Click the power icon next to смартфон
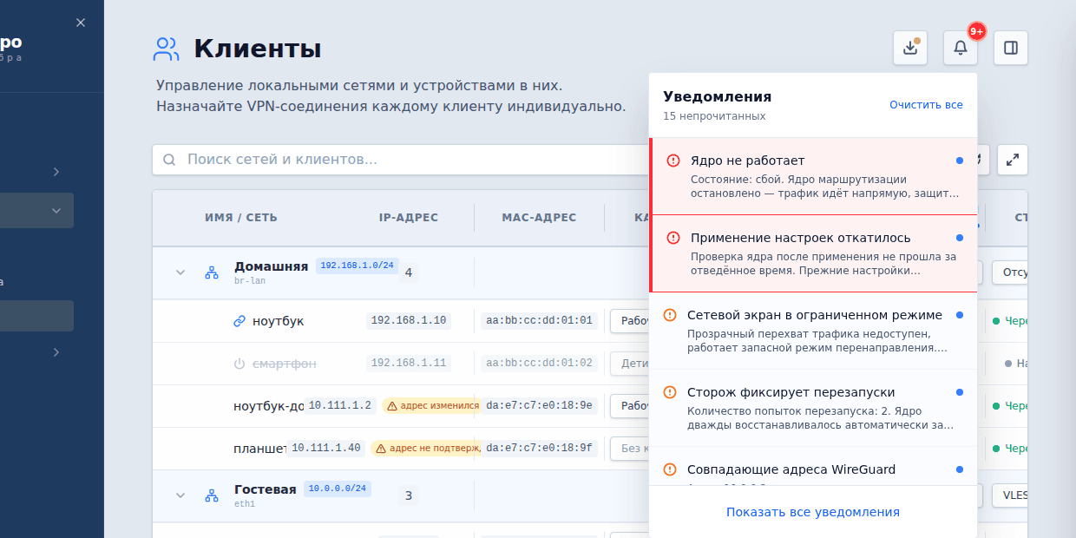 [239, 364]
